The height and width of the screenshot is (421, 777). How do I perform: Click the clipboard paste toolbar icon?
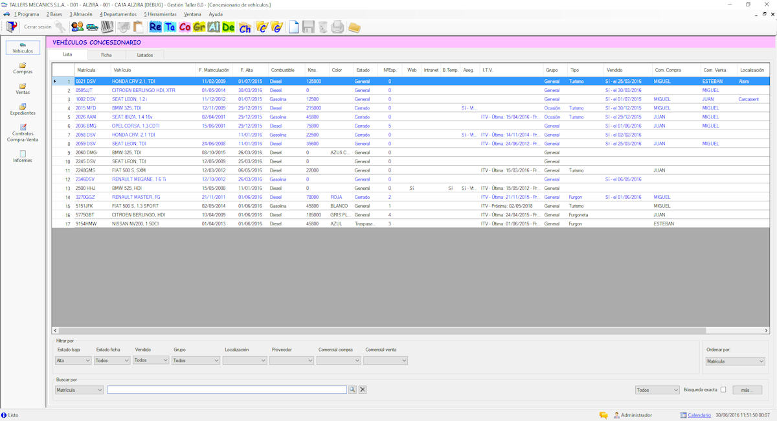click(139, 27)
